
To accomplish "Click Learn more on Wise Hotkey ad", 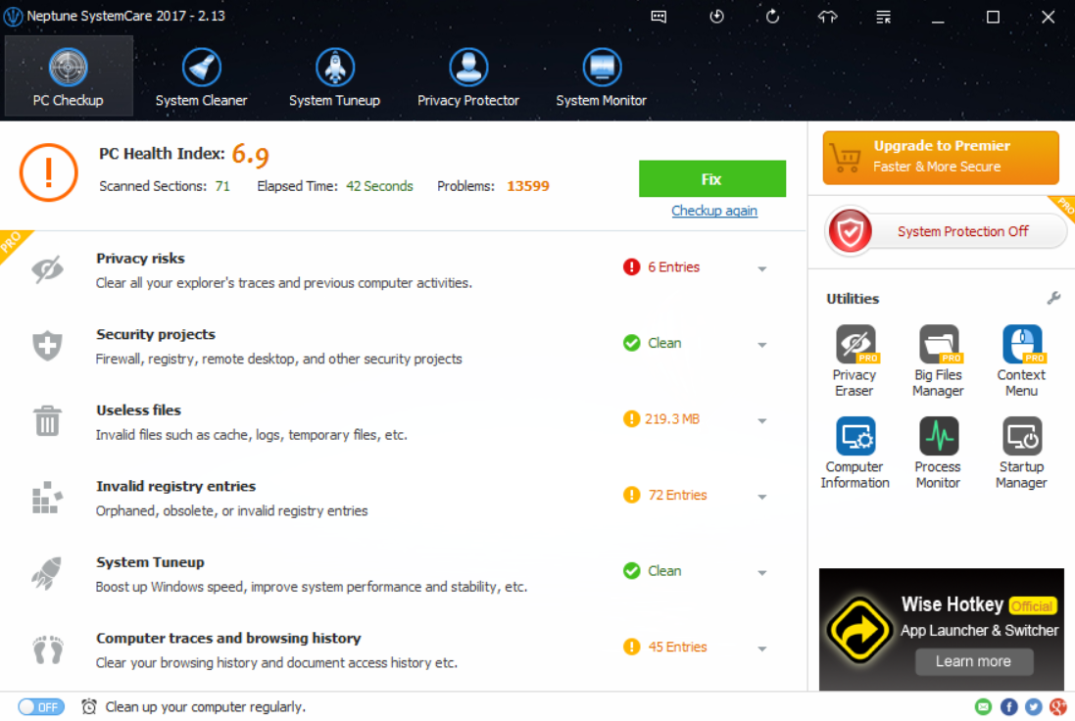I will click(973, 661).
